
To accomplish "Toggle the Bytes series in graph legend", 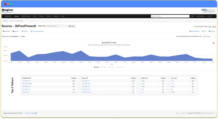I will click(x=97, y=67).
